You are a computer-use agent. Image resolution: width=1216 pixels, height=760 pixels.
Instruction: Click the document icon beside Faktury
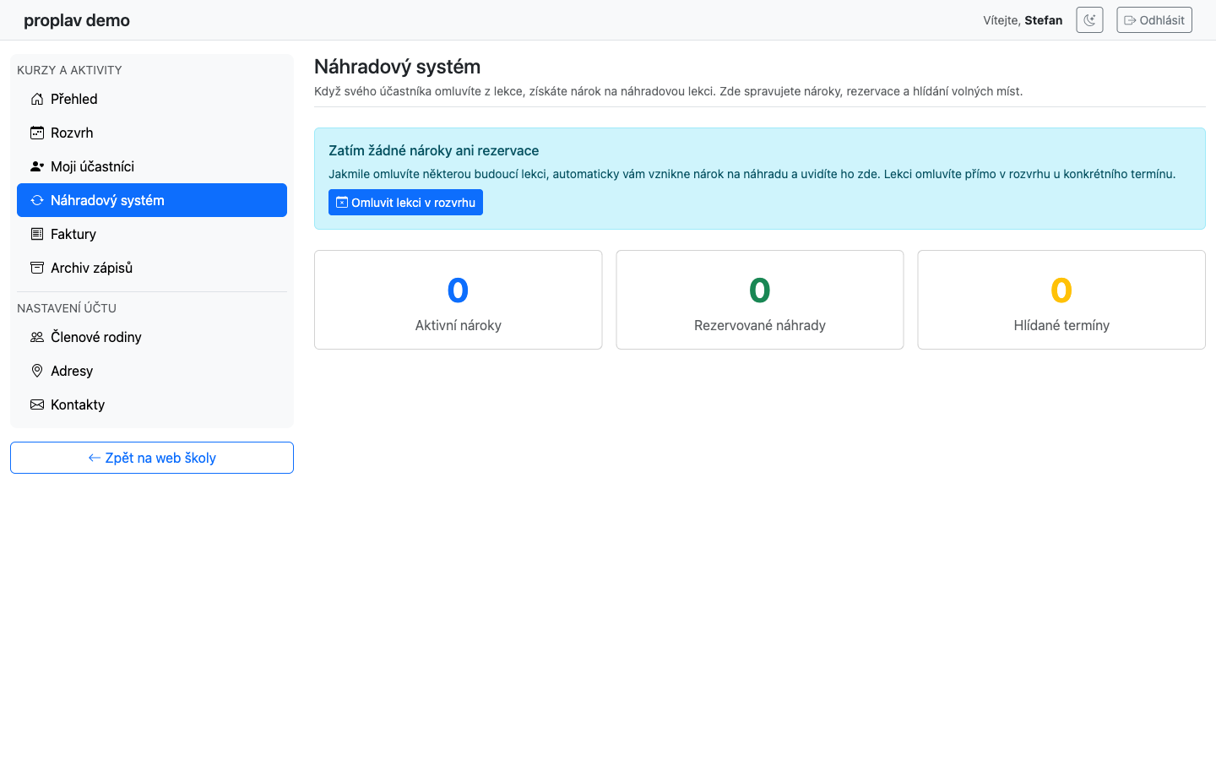click(x=37, y=234)
